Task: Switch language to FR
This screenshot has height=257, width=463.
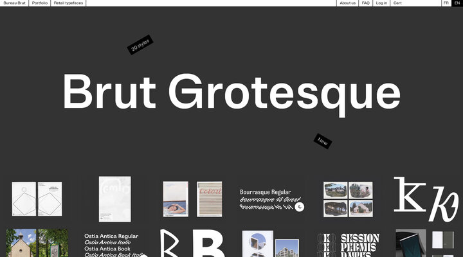Action: (x=446, y=3)
